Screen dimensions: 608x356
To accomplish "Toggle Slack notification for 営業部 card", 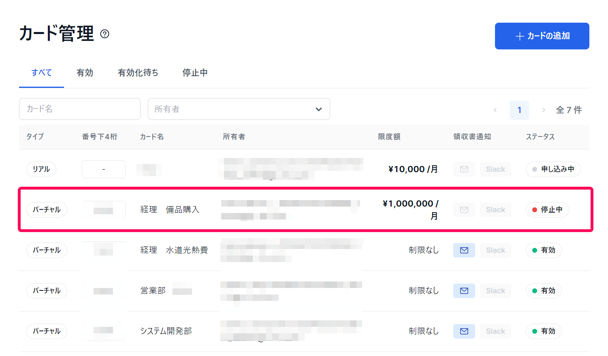I will 495,291.
